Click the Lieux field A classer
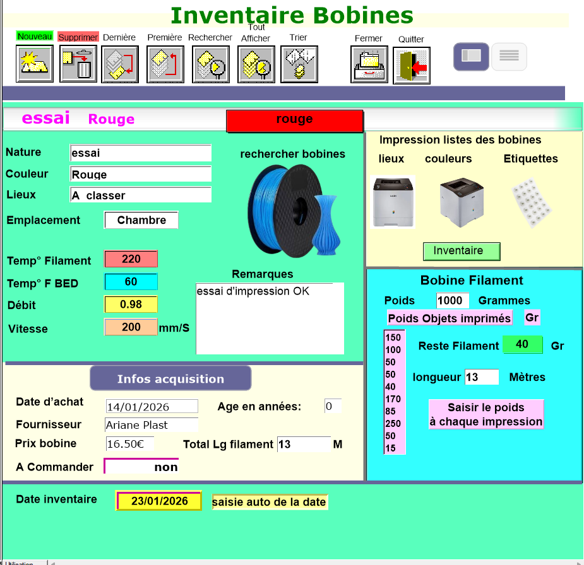Image resolution: width=584 pixels, height=565 pixels. pyautogui.click(x=141, y=195)
